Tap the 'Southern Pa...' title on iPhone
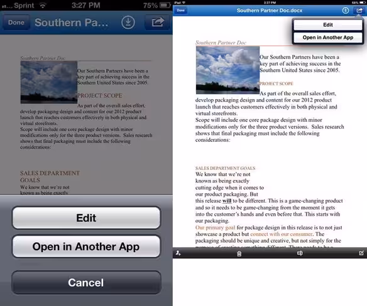367x306 pixels. pyautogui.click(x=72, y=23)
